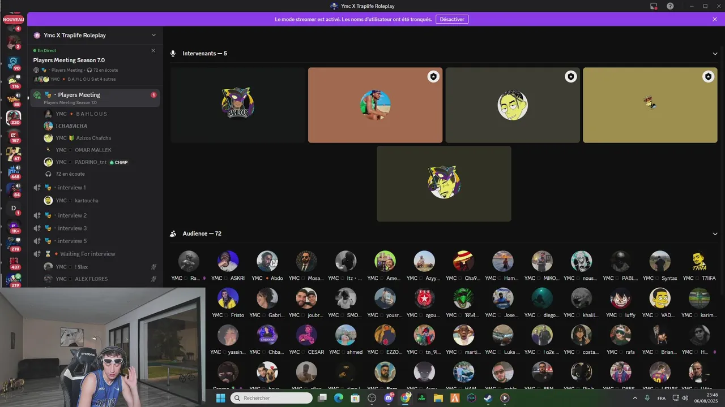Open the server badged 230 in the sidebar
The height and width of the screenshot is (407, 725).
(x=13, y=117)
